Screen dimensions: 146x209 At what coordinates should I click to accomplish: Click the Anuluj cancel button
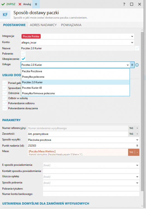point(25,4)
